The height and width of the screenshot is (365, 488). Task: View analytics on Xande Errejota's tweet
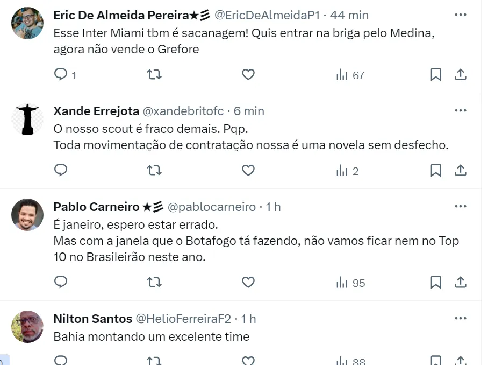pyautogui.click(x=347, y=171)
